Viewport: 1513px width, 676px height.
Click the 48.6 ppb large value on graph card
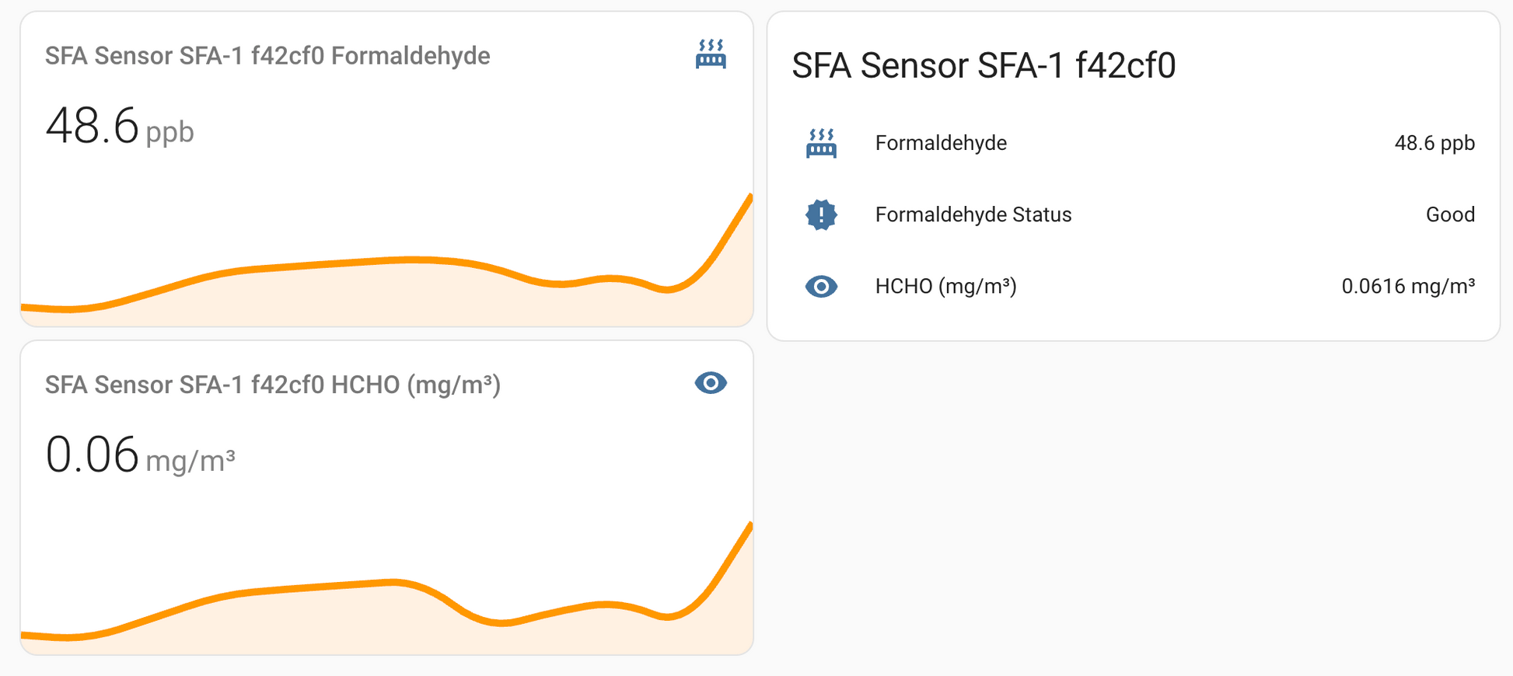[120, 127]
